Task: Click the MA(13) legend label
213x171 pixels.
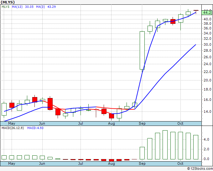Action: point(17,7)
